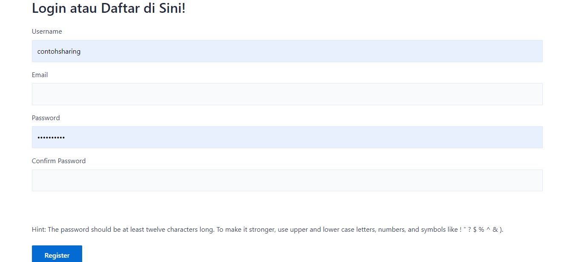Focus the Username input field
This screenshot has width=571, height=262.
[287, 51]
